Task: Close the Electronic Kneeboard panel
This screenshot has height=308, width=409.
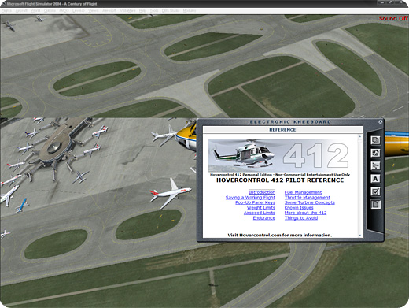Action: pyautogui.click(x=380, y=121)
